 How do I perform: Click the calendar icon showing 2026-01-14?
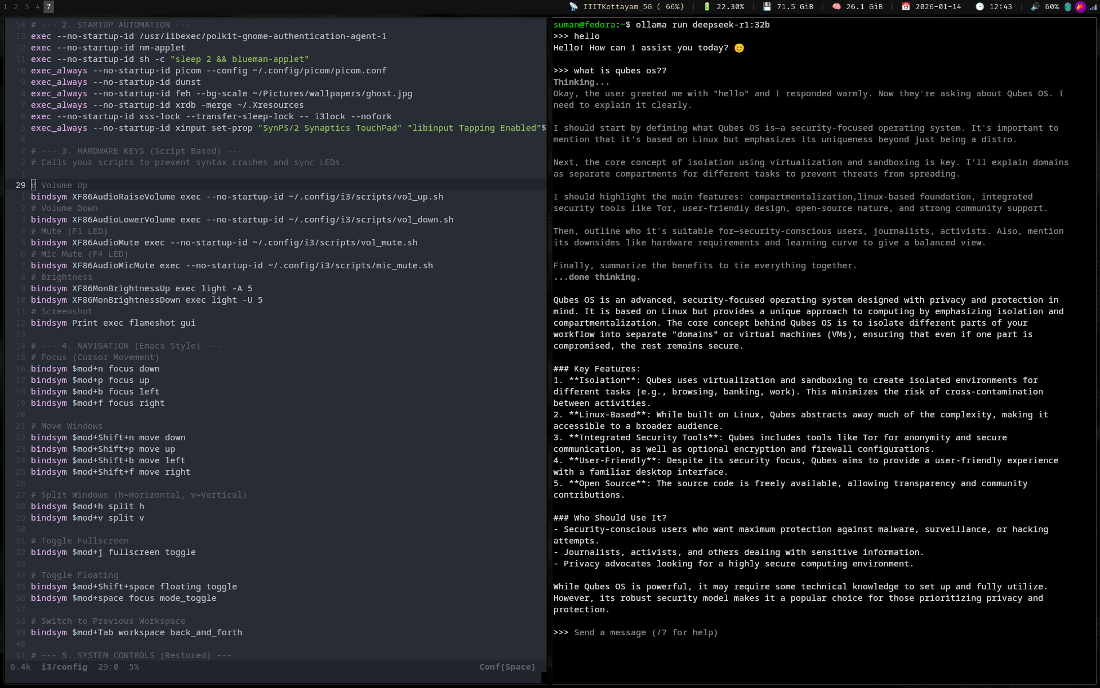coord(906,7)
